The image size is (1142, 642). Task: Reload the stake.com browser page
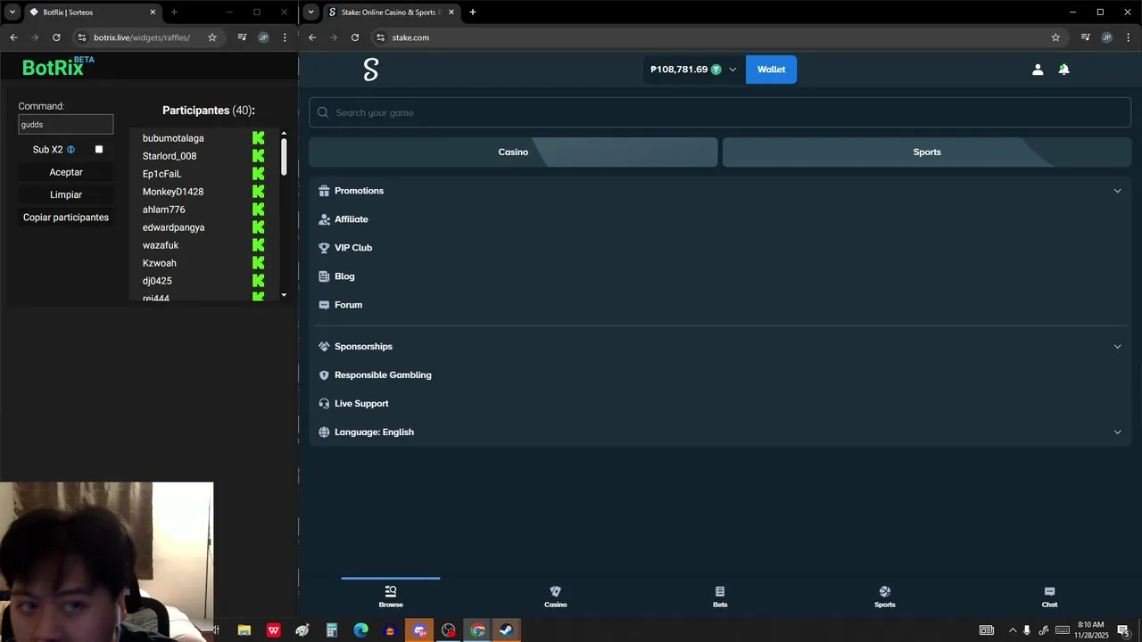click(355, 37)
